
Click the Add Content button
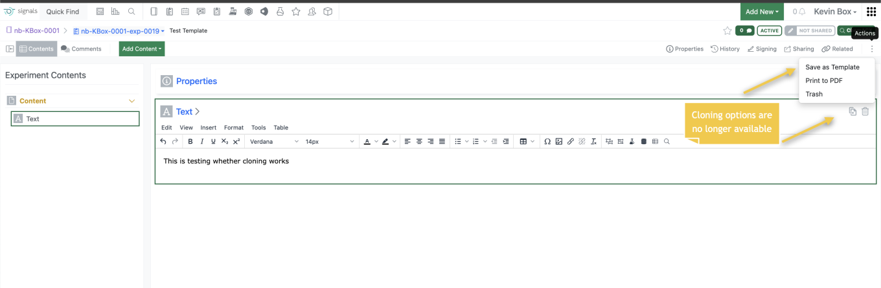[141, 49]
